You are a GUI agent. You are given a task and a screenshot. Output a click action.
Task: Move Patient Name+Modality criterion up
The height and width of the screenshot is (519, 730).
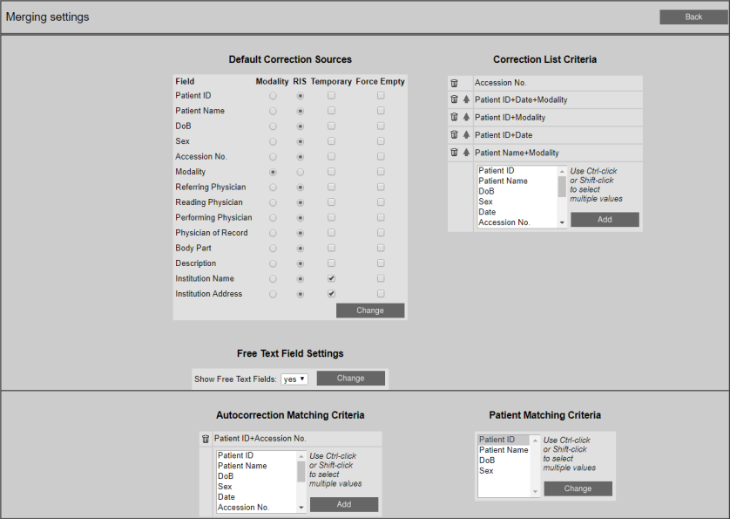point(466,153)
